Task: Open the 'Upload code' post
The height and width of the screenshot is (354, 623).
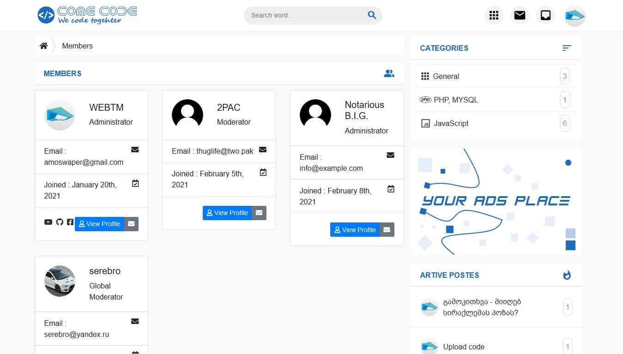Action: click(x=464, y=347)
